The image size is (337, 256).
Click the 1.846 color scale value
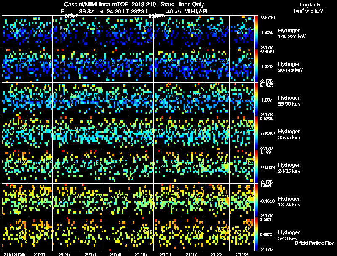tap(266, 186)
